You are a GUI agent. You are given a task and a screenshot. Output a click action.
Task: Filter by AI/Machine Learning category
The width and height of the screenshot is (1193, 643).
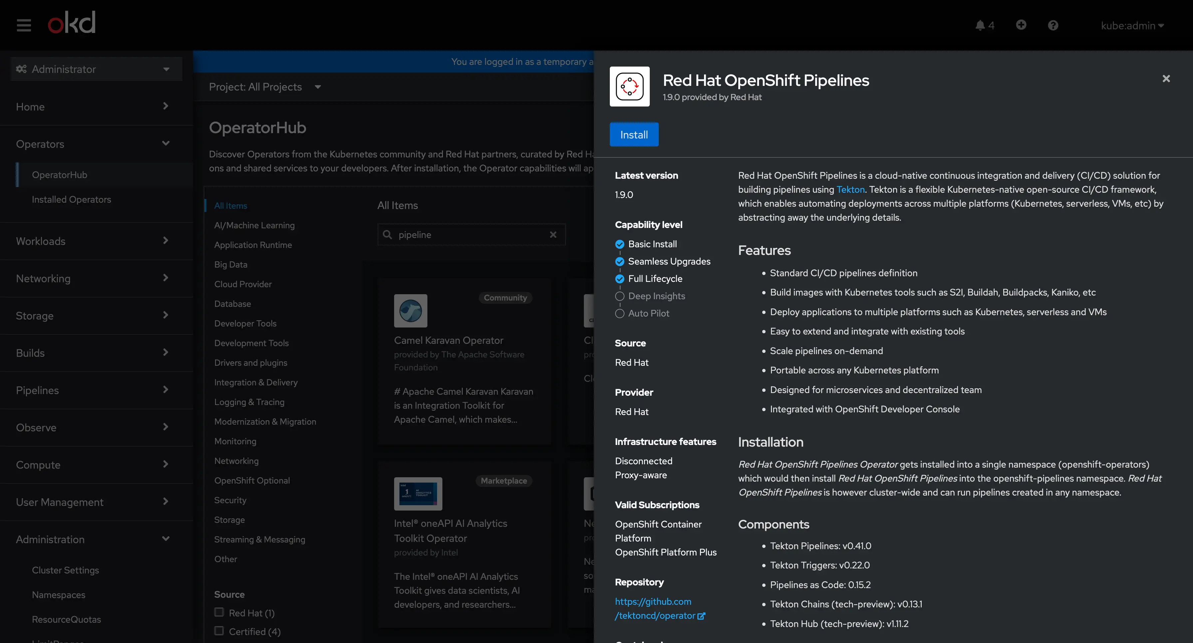(x=254, y=225)
